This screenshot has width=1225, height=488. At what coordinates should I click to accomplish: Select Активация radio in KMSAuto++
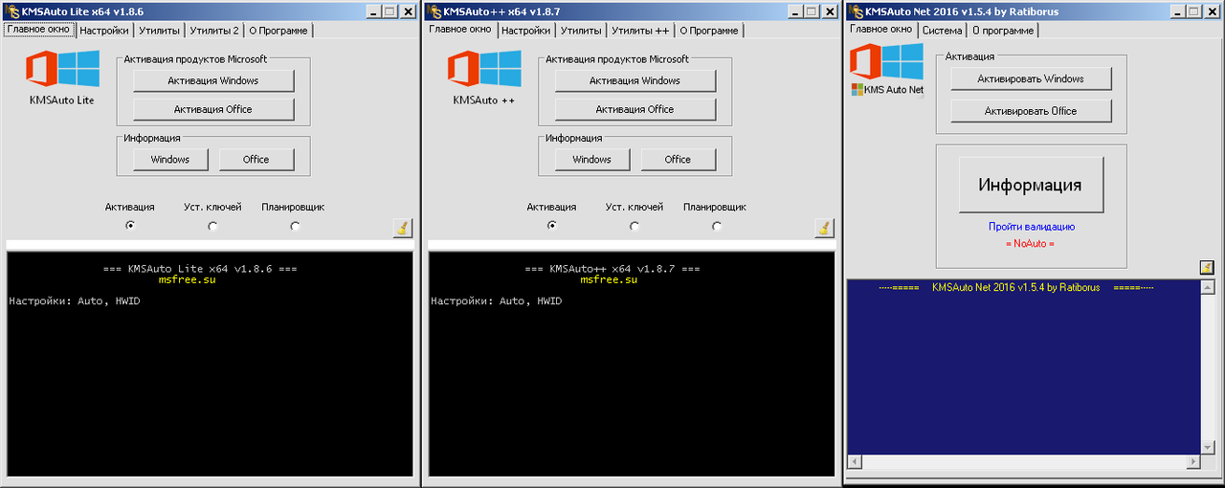(552, 226)
